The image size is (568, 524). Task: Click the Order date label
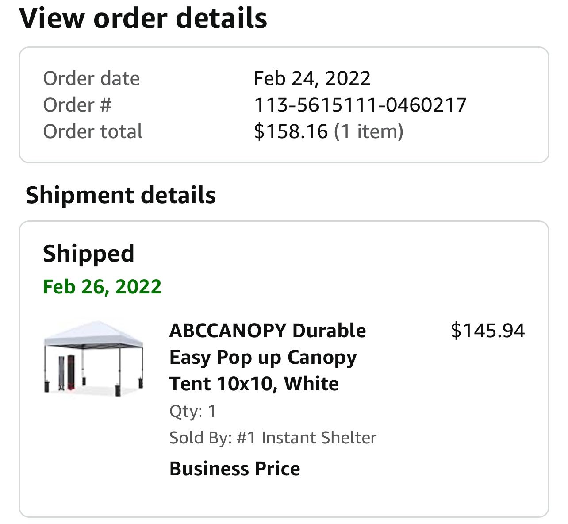(x=91, y=78)
